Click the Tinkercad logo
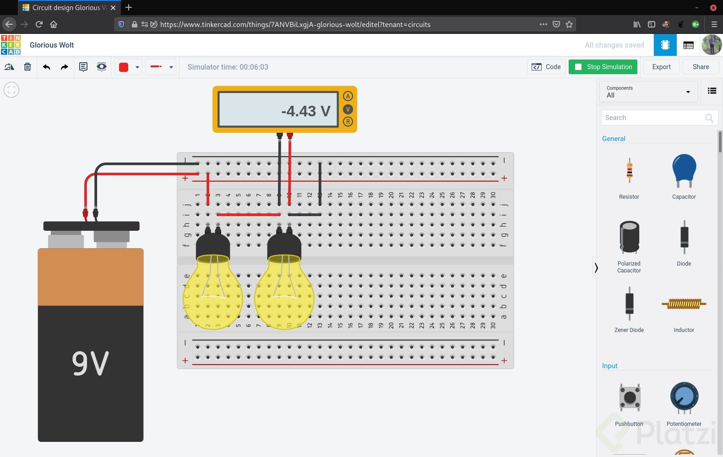723x457 pixels. pos(11,45)
